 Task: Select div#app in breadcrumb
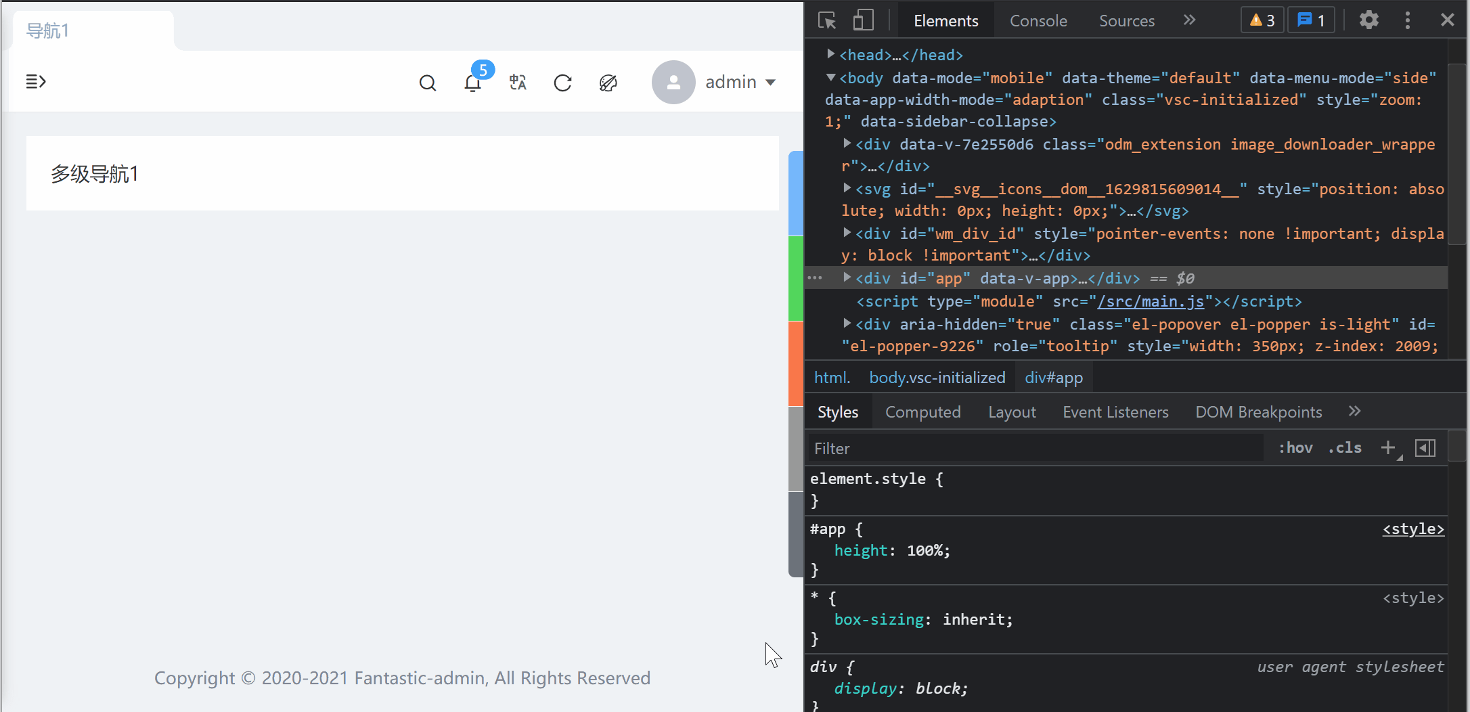point(1054,378)
